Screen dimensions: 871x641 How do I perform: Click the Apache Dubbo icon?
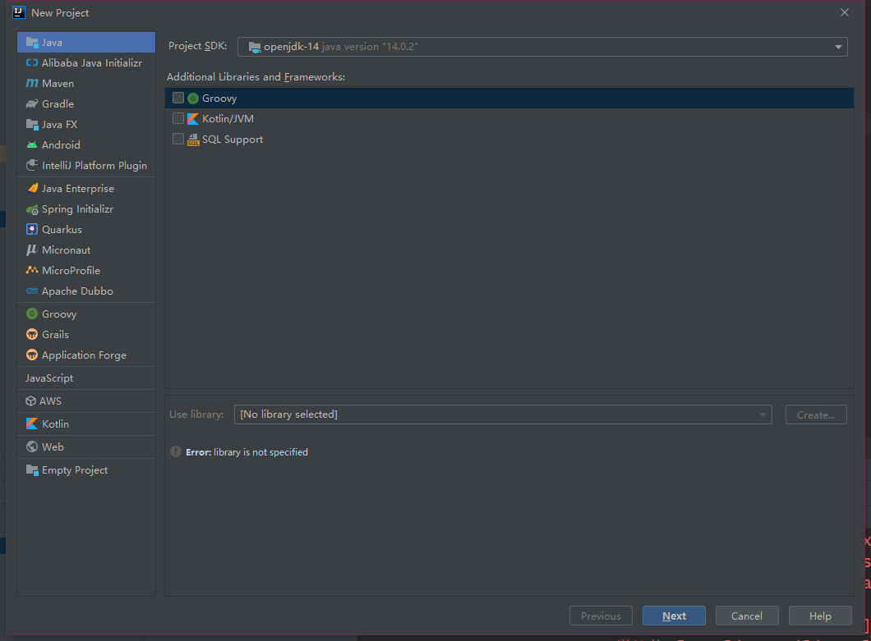pos(32,291)
